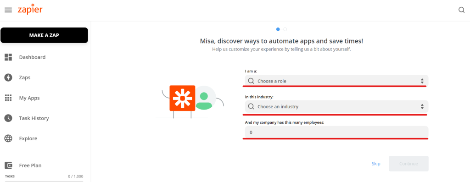
Task: Open Task History in the sidebar
Action: click(x=34, y=118)
